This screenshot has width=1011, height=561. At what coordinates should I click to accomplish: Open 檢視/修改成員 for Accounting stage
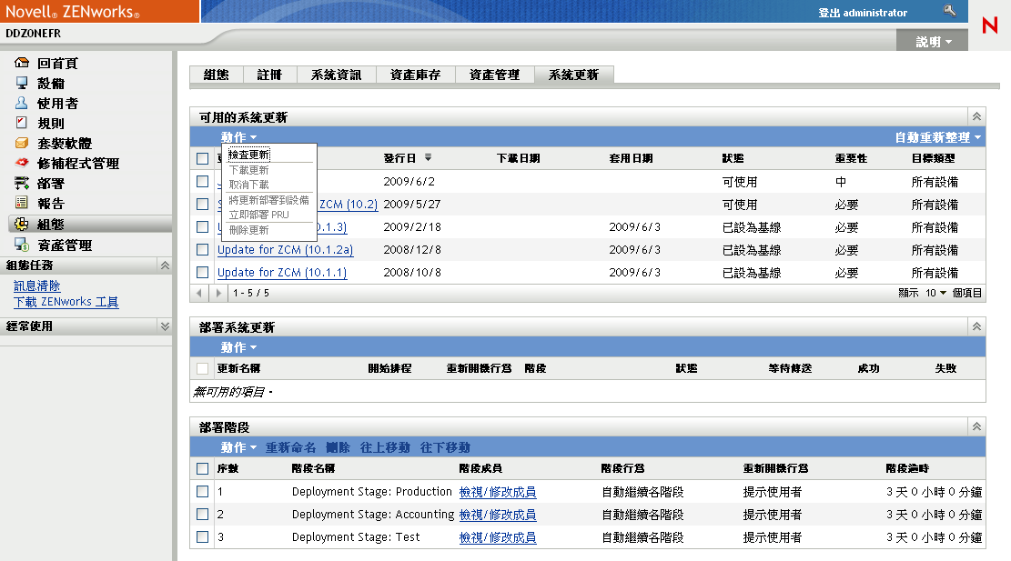pos(498,515)
